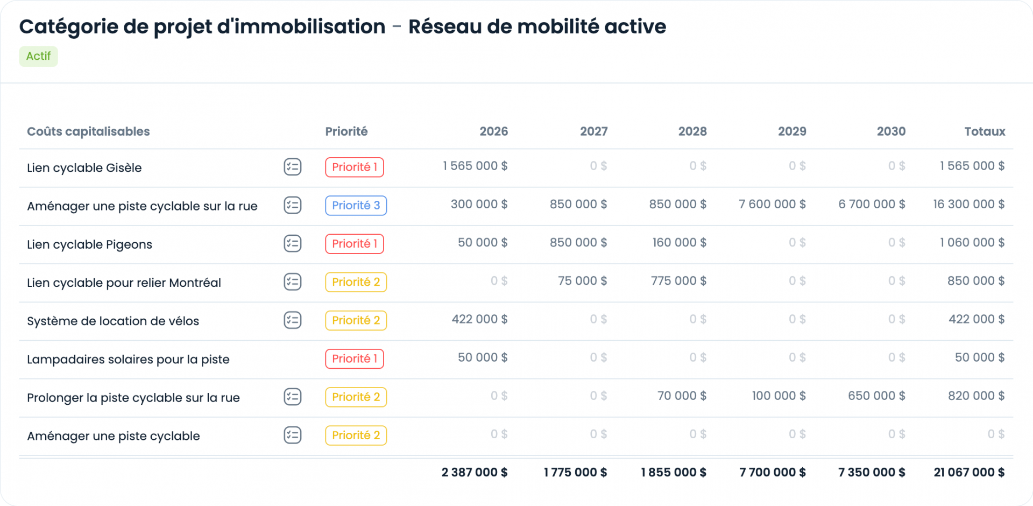Open checklist icon for Aménager une piste cyclable sur la rue
The image size is (1033, 506).
(x=293, y=205)
